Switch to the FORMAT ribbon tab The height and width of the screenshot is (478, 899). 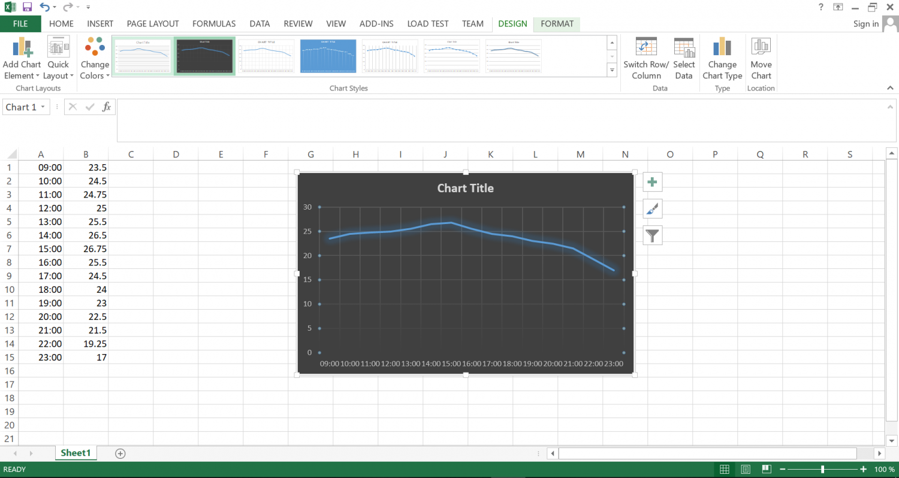click(556, 23)
